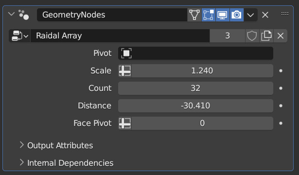Viewport: 299px width, 175px height.
Task: Remove the GeometryNodes modifier
Action: click(265, 15)
